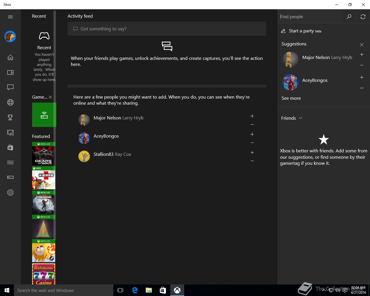Open the profile avatar picture
The image size is (370, 296).
(10, 36)
